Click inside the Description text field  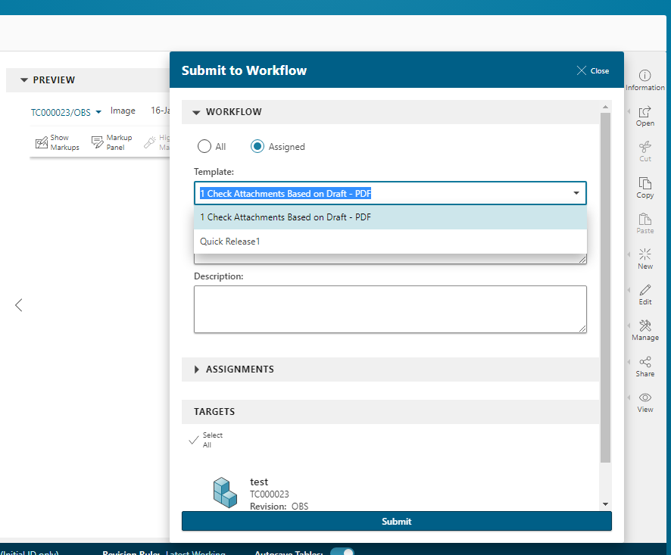click(390, 309)
